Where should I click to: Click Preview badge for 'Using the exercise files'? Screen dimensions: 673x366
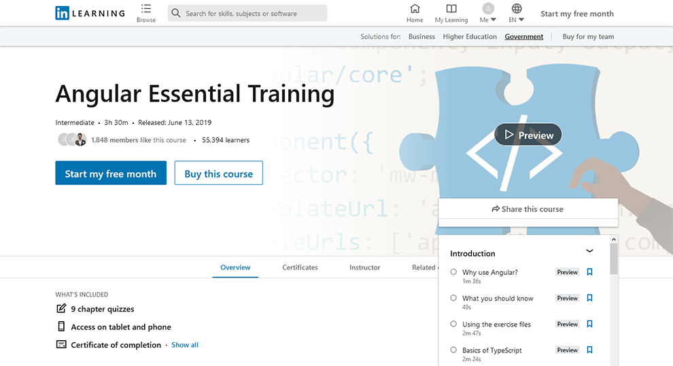click(568, 324)
